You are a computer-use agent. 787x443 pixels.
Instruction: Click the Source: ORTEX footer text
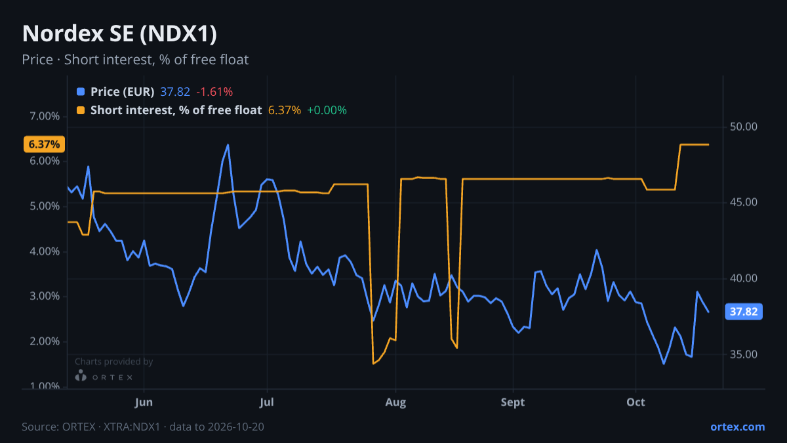[x=143, y=427]
